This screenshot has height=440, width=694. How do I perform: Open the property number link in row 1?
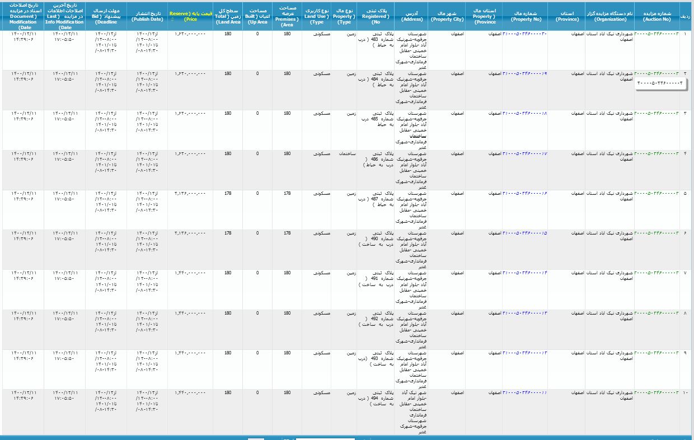(x=524, y=34)
